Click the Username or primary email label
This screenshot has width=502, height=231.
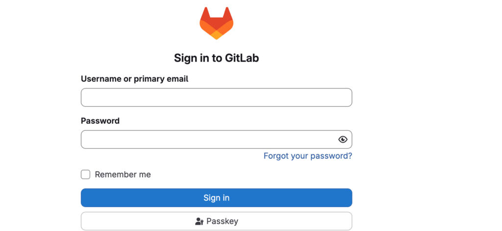coord(134,79)
